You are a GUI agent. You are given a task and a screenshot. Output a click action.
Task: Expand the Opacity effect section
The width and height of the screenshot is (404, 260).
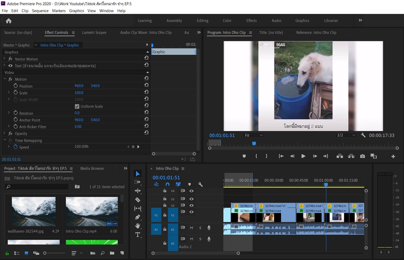point(5,134)
